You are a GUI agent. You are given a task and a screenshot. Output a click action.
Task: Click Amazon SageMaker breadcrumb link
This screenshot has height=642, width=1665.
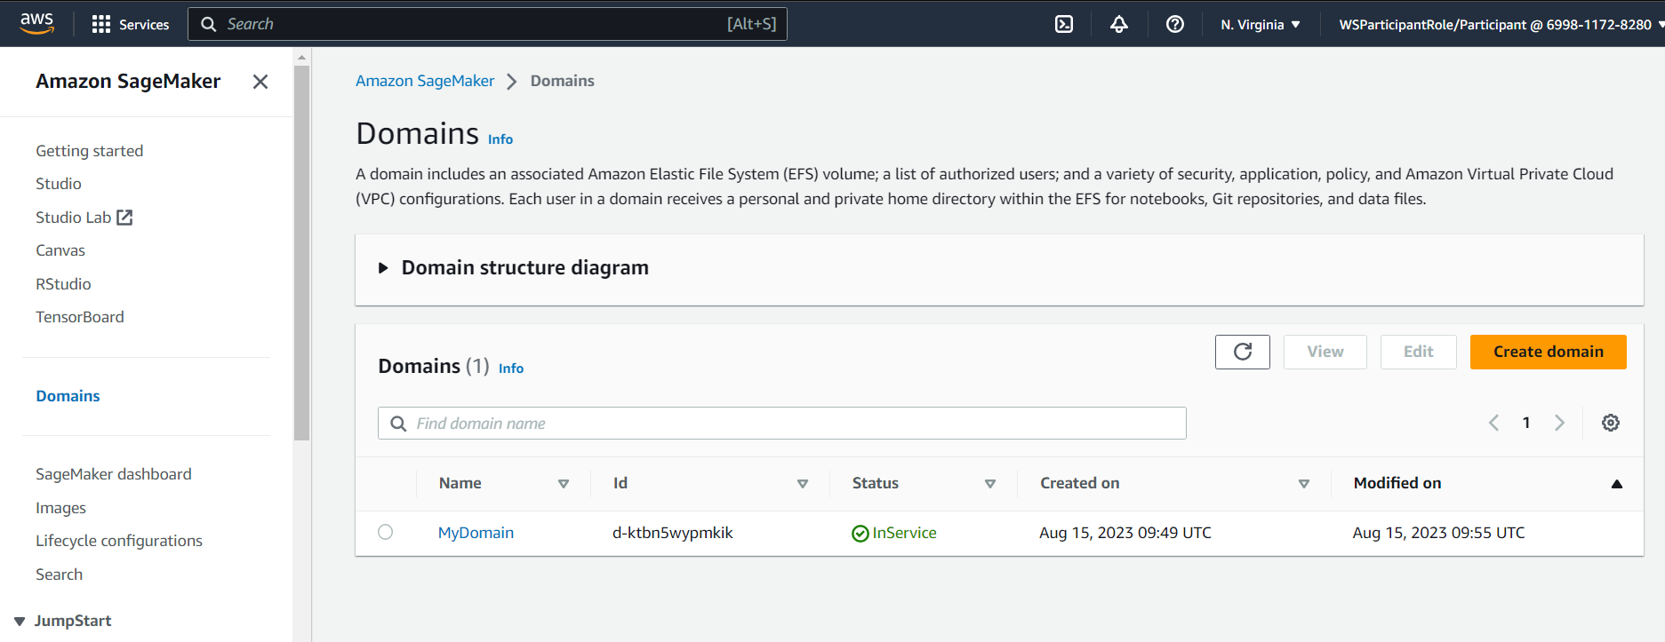pyautogui.click(x=425, y=81)
